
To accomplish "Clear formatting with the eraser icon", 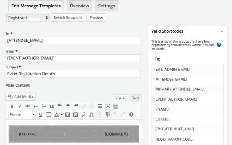I will coord(83,115).
